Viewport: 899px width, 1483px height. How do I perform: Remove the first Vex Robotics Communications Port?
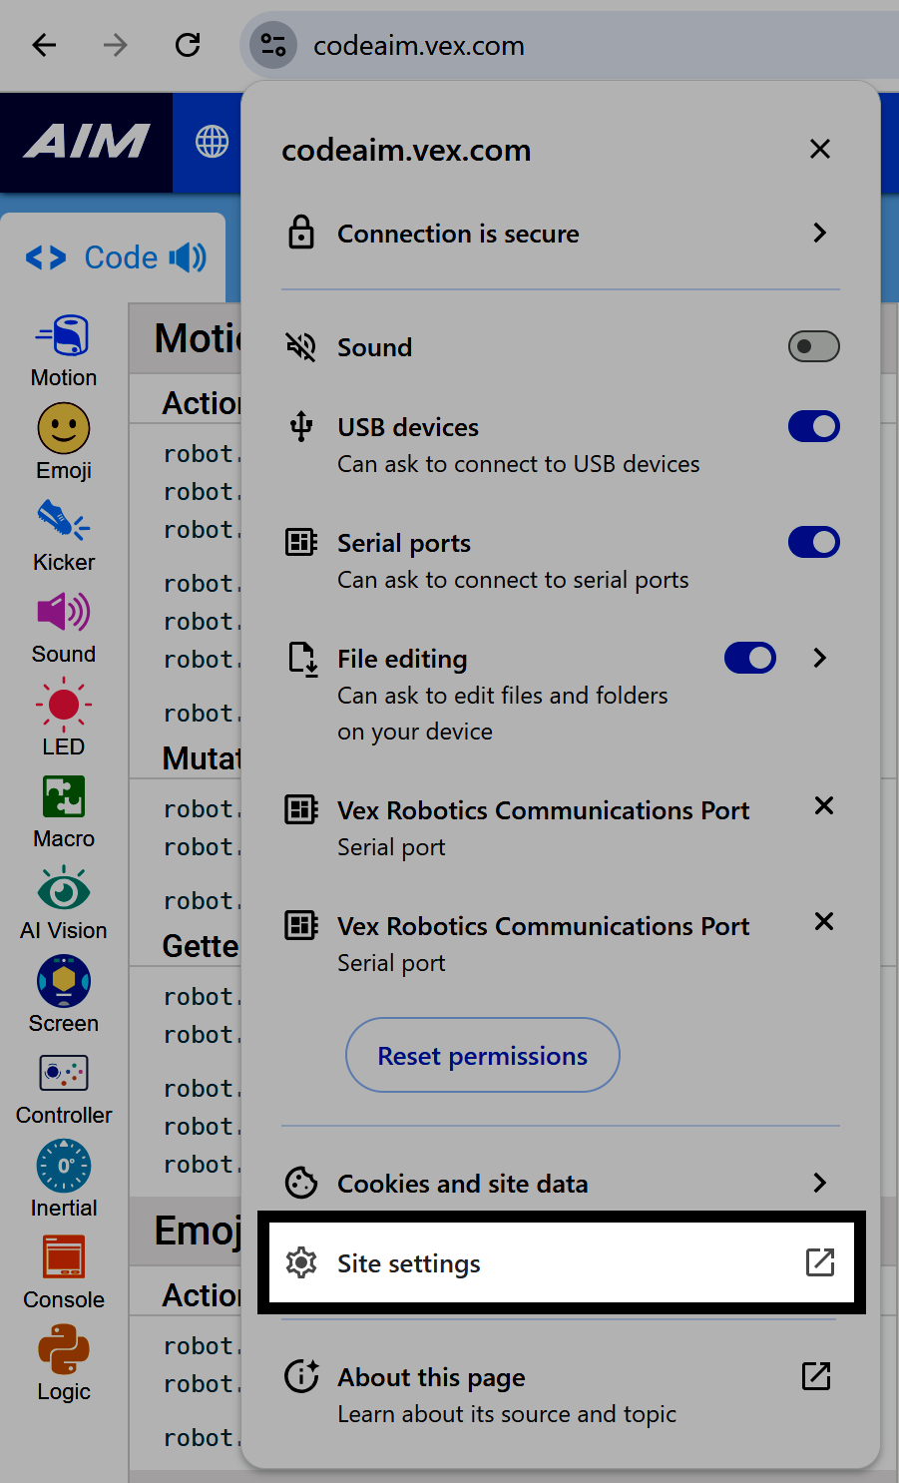coord(823,805)
